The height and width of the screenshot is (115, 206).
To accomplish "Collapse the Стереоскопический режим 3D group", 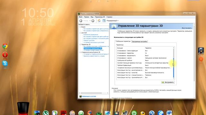I will click(x=80, y=52).
